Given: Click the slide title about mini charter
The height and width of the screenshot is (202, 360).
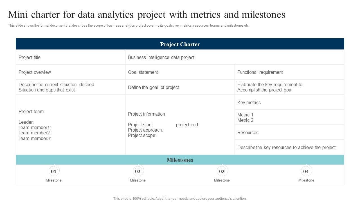Looking at the screenshot, I should pyautogui.click(x=147, y=15).
